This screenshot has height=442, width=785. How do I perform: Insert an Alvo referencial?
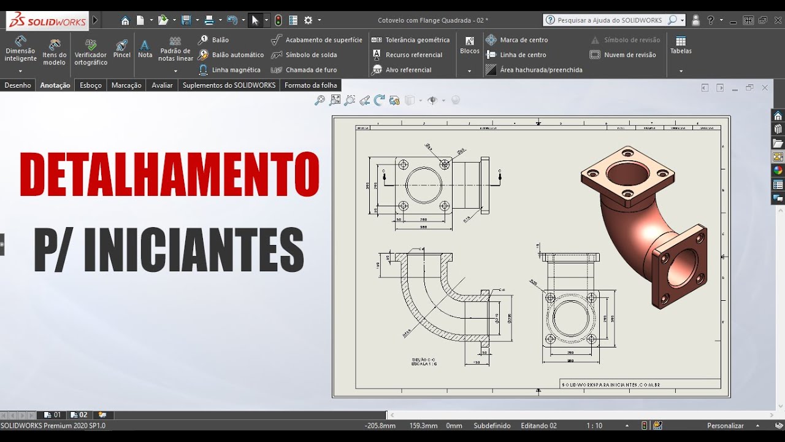(402, 70)
